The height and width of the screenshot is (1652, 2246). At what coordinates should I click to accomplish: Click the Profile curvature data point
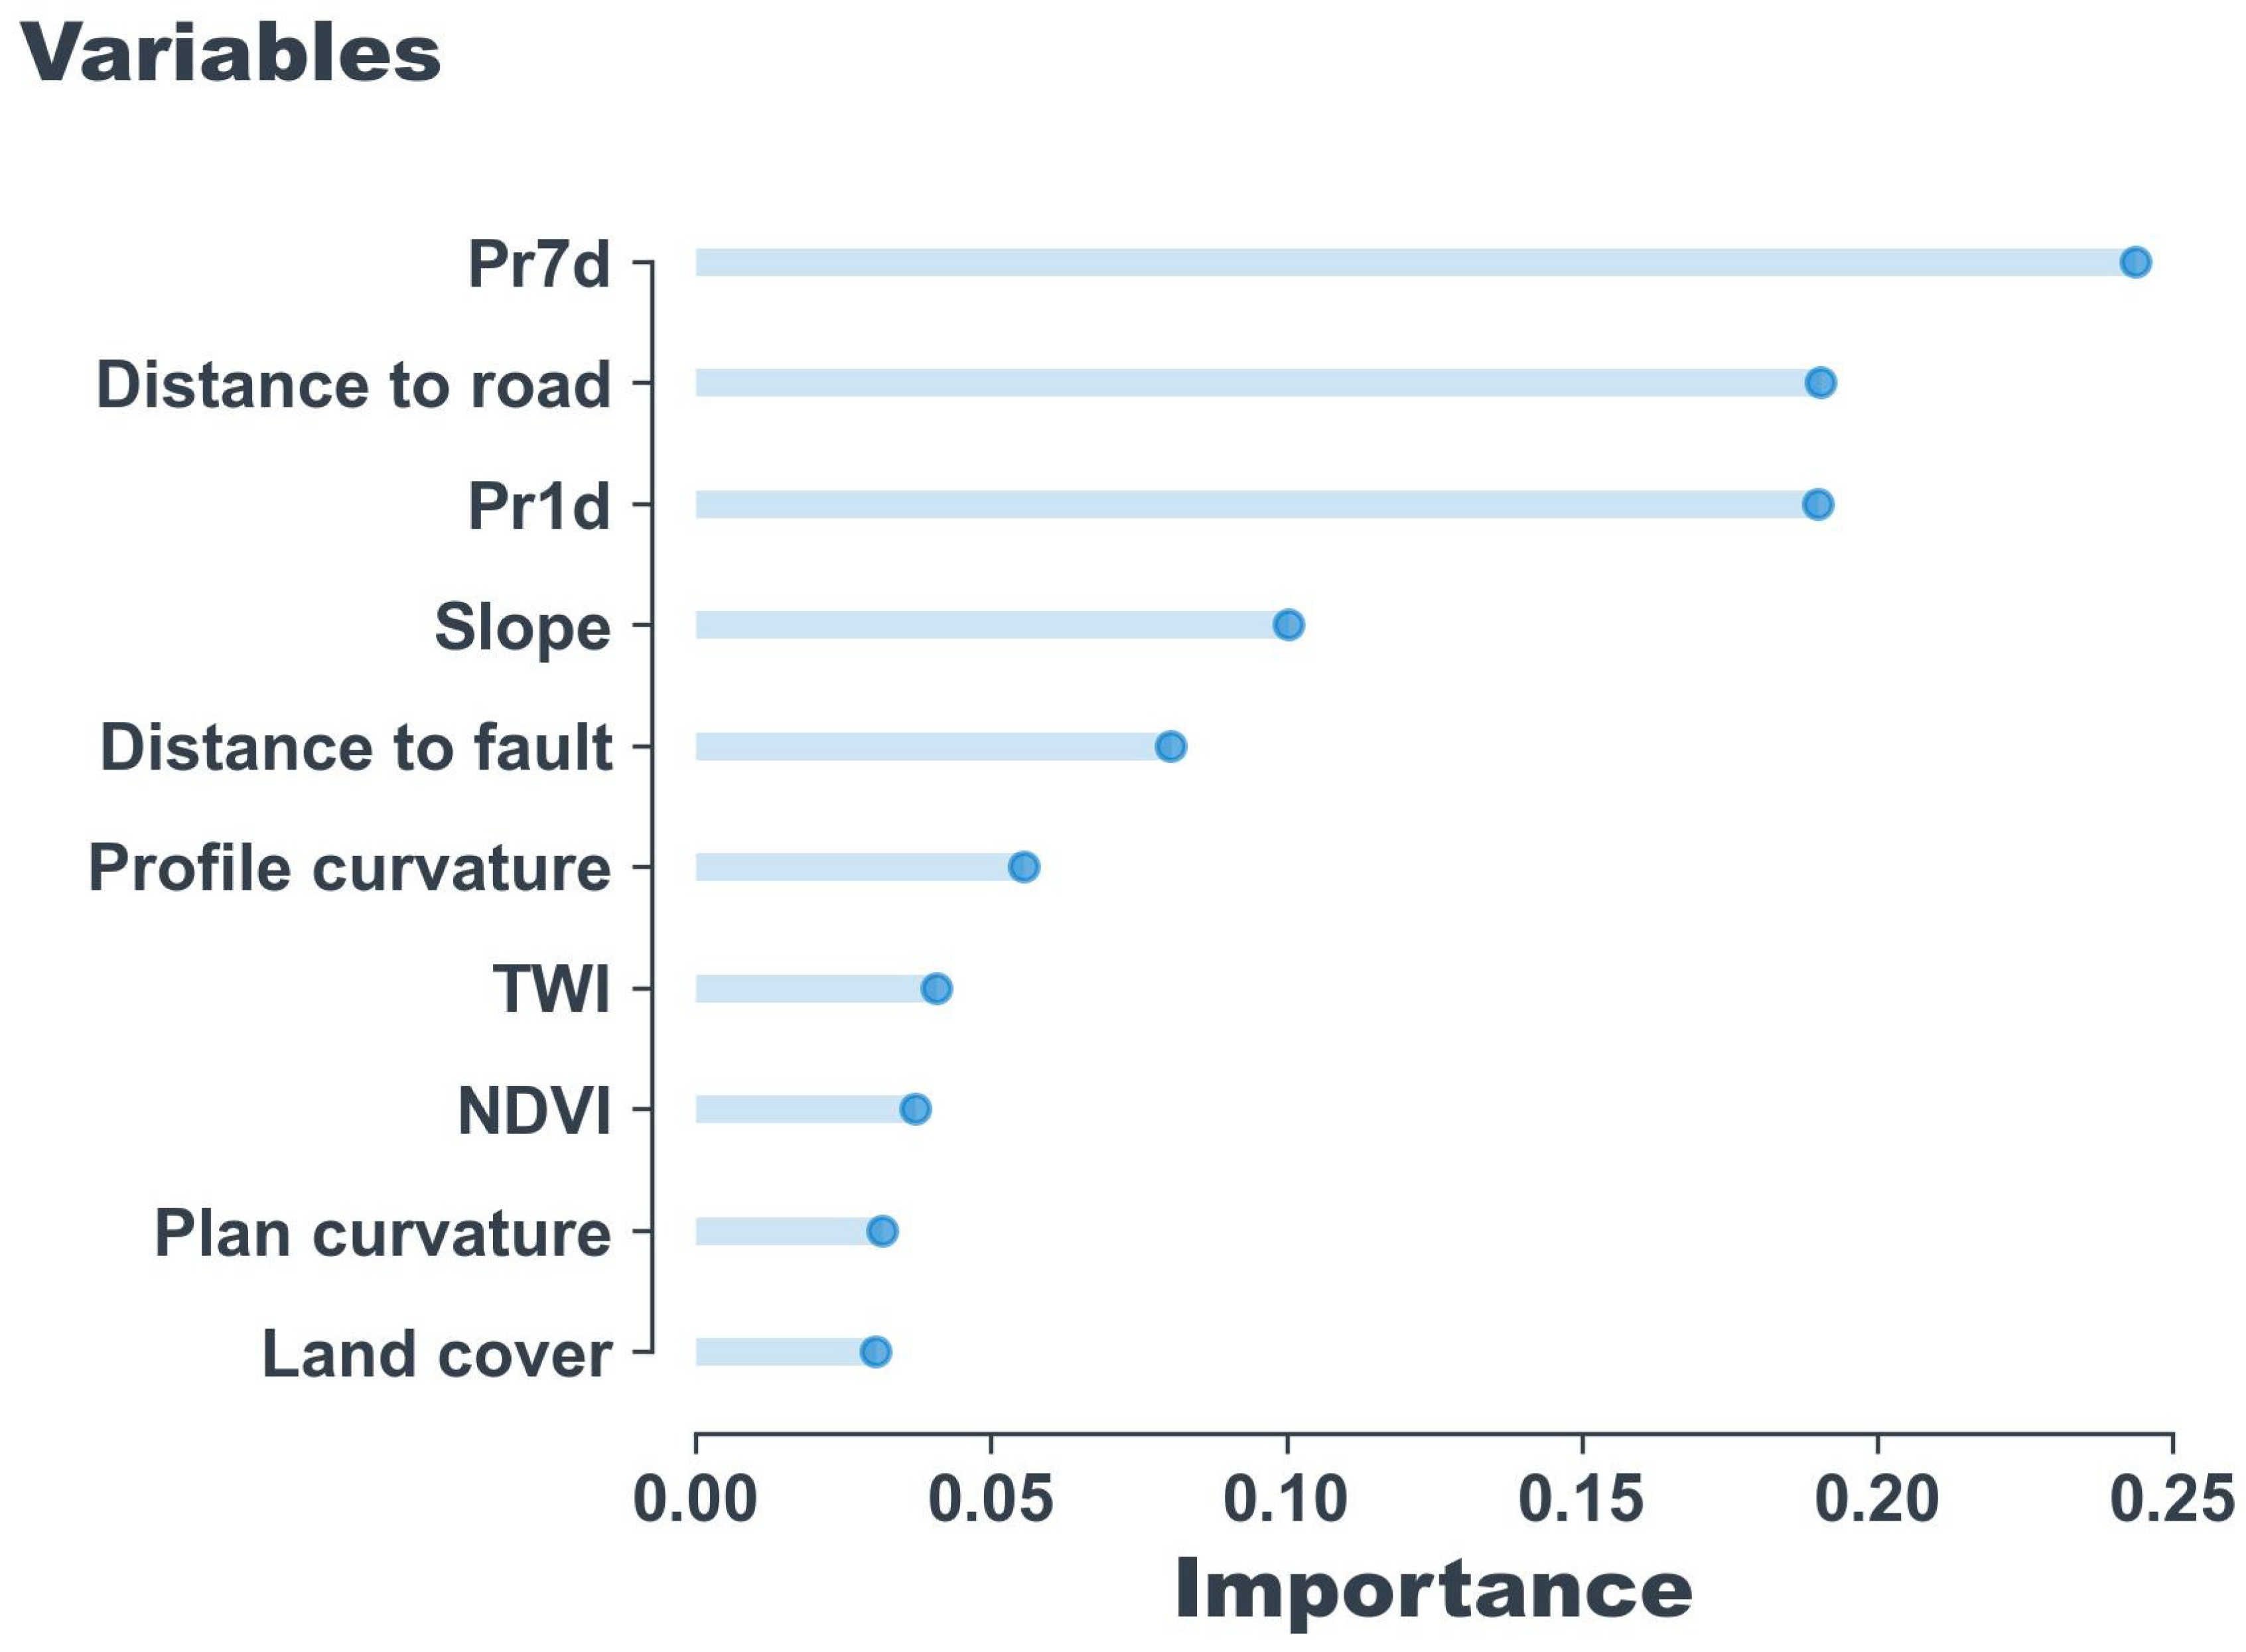coord(1023,867)
